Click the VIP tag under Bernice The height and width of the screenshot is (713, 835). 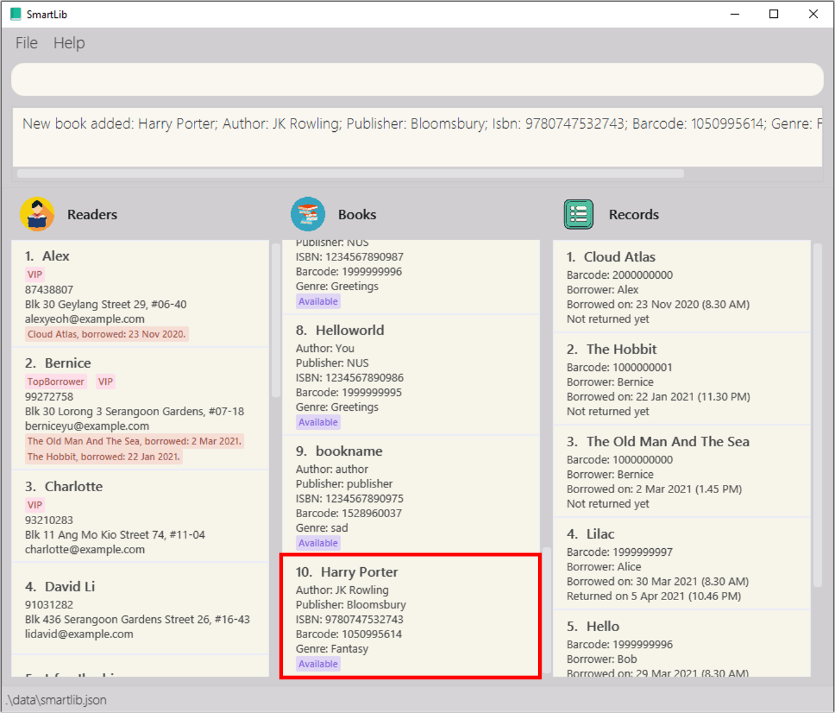tap(105, 382)
